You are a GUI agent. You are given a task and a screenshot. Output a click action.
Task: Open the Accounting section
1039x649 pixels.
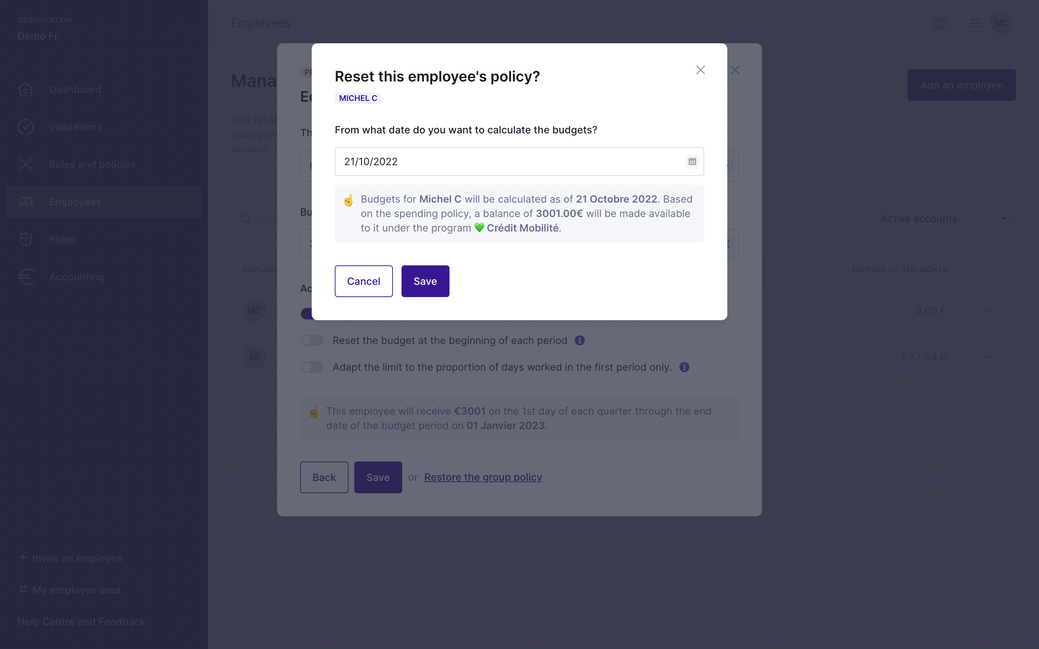(76, 277)
